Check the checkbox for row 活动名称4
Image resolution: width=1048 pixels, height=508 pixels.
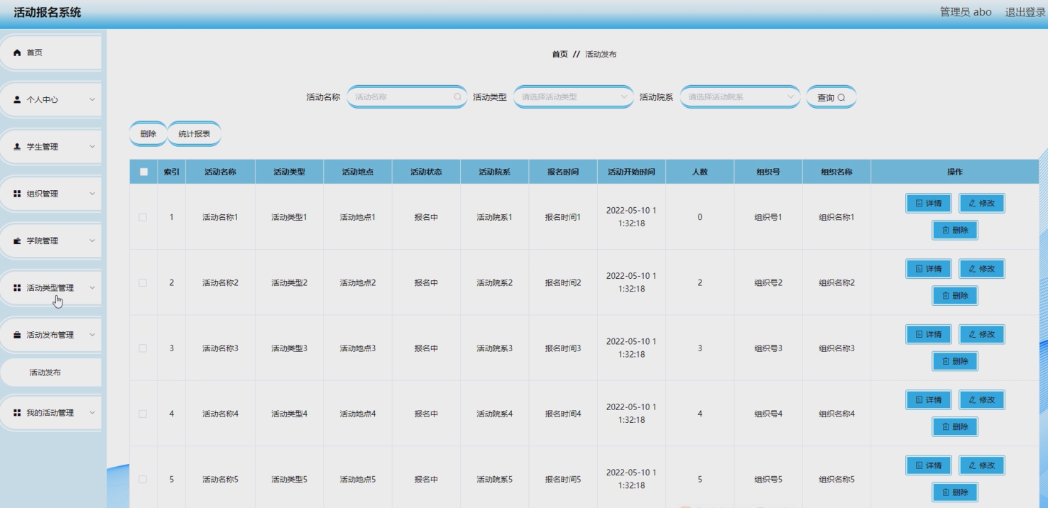coord(143,414)
